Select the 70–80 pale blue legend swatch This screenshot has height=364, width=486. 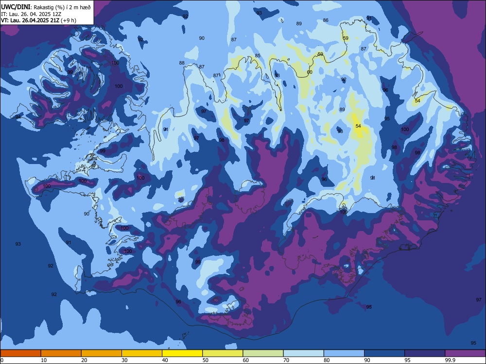[x=303, y=353]
